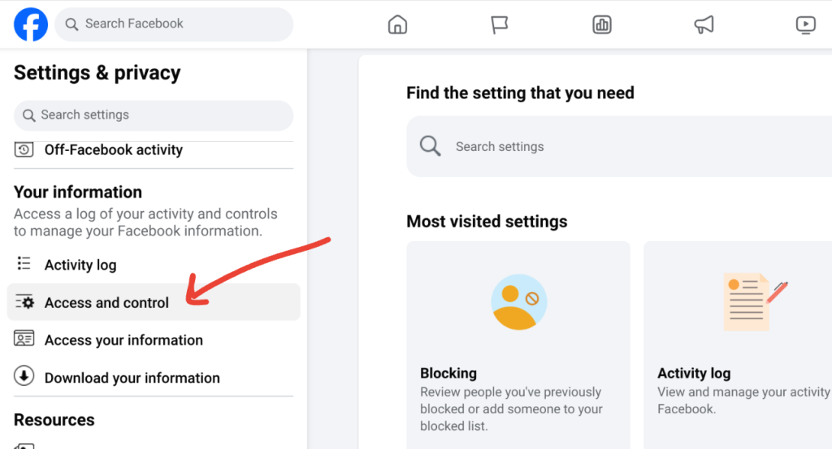
Task: Click the Facebook logo icon
Action: click(x=31, y=24)
